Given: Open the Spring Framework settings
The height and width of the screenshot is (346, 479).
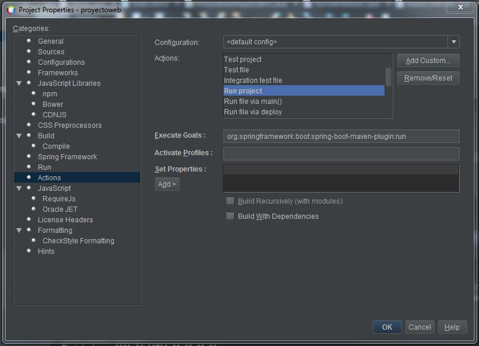Looking at the screenshot, I should (x=67, y=156).
